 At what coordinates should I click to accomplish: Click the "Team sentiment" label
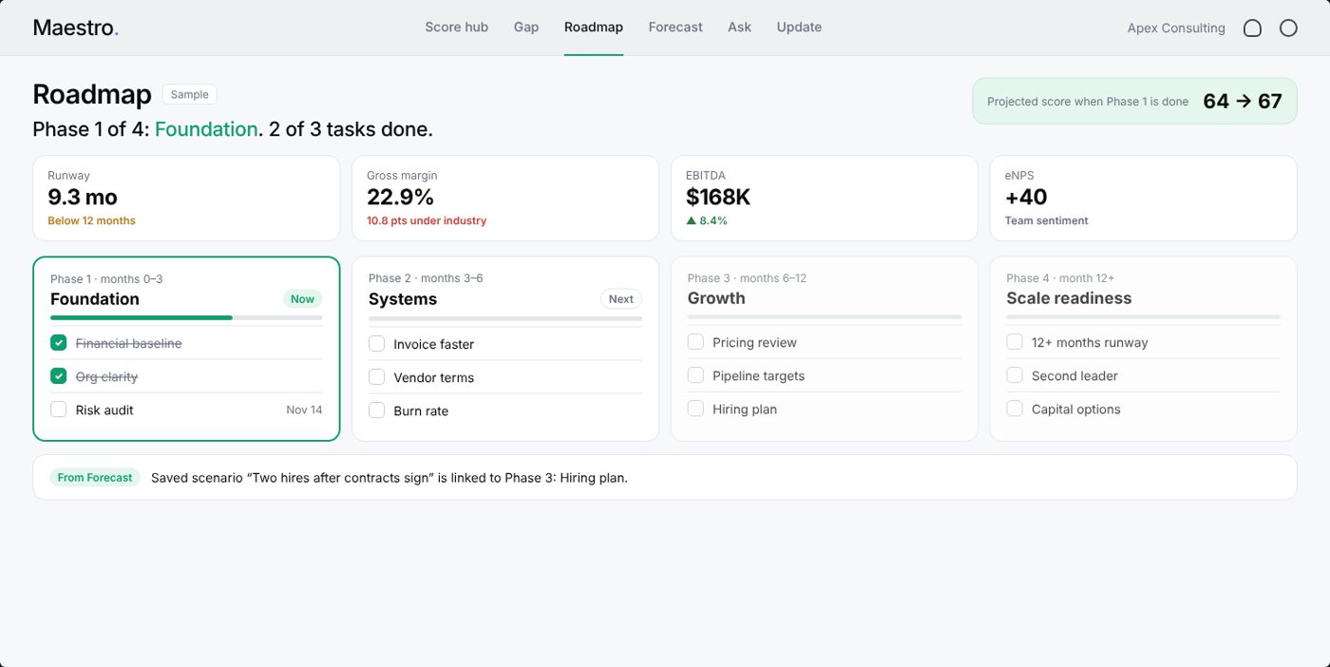(1047, 220)
